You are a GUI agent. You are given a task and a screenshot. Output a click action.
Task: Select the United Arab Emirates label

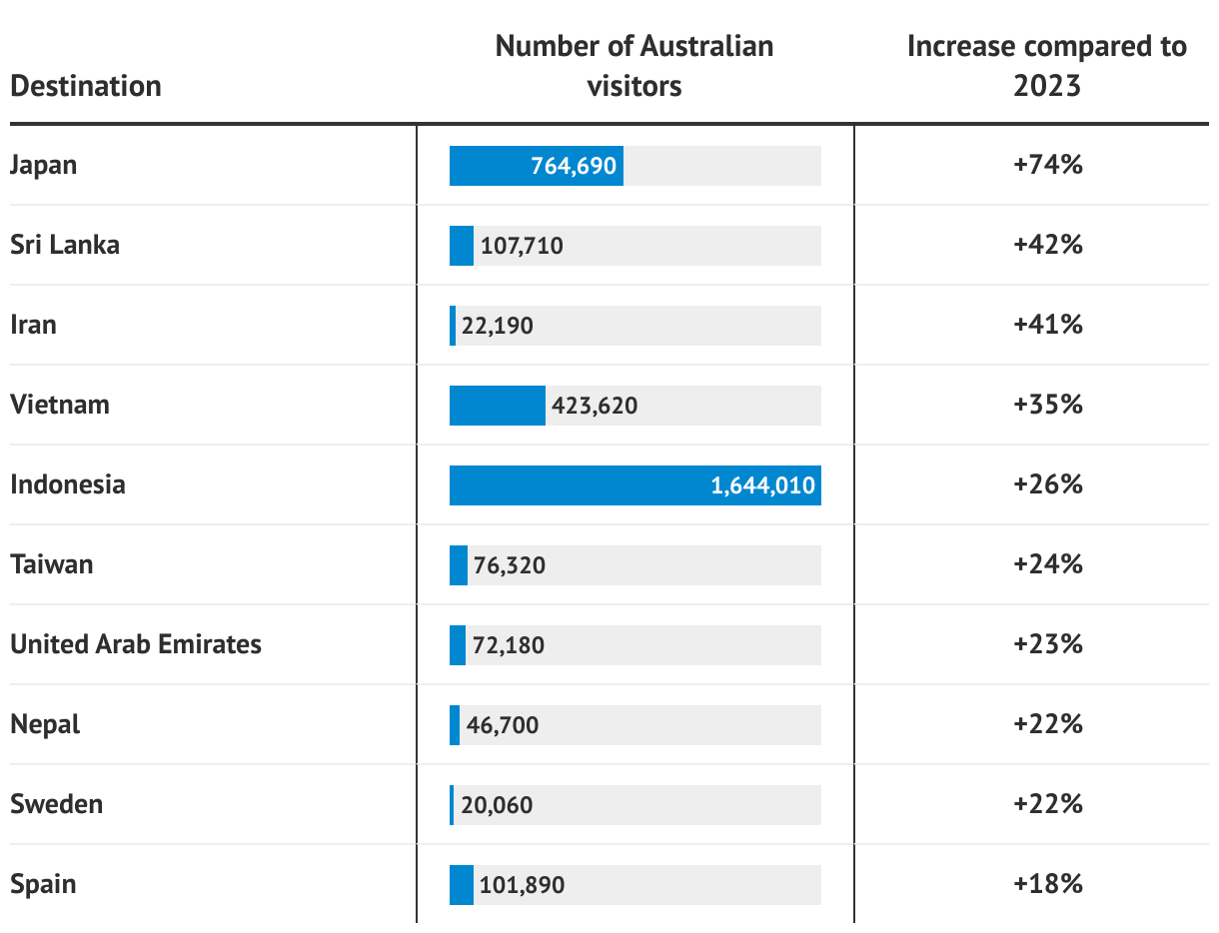136,644
